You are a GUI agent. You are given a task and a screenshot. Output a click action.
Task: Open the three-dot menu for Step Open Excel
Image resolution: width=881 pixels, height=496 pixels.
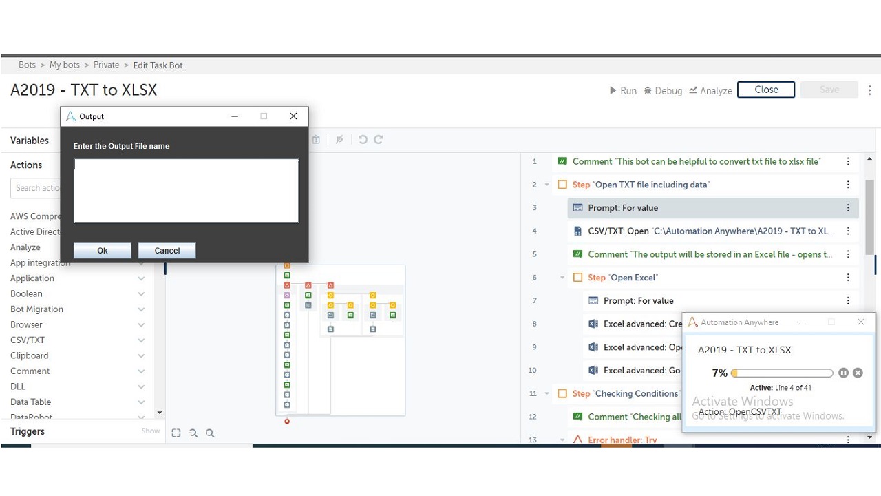tap(848, 278)
